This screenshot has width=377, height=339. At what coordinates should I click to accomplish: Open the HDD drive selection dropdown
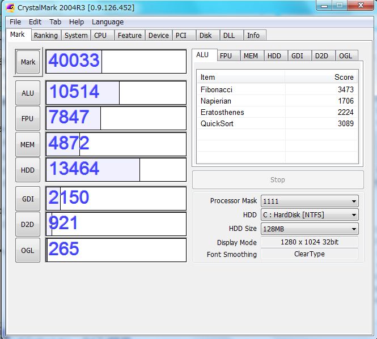pyautogui.click(x=309, y=215)
